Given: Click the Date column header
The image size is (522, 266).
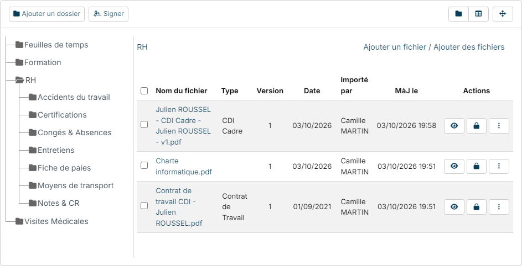Looking at the screenshot, I should click(312, 91).
